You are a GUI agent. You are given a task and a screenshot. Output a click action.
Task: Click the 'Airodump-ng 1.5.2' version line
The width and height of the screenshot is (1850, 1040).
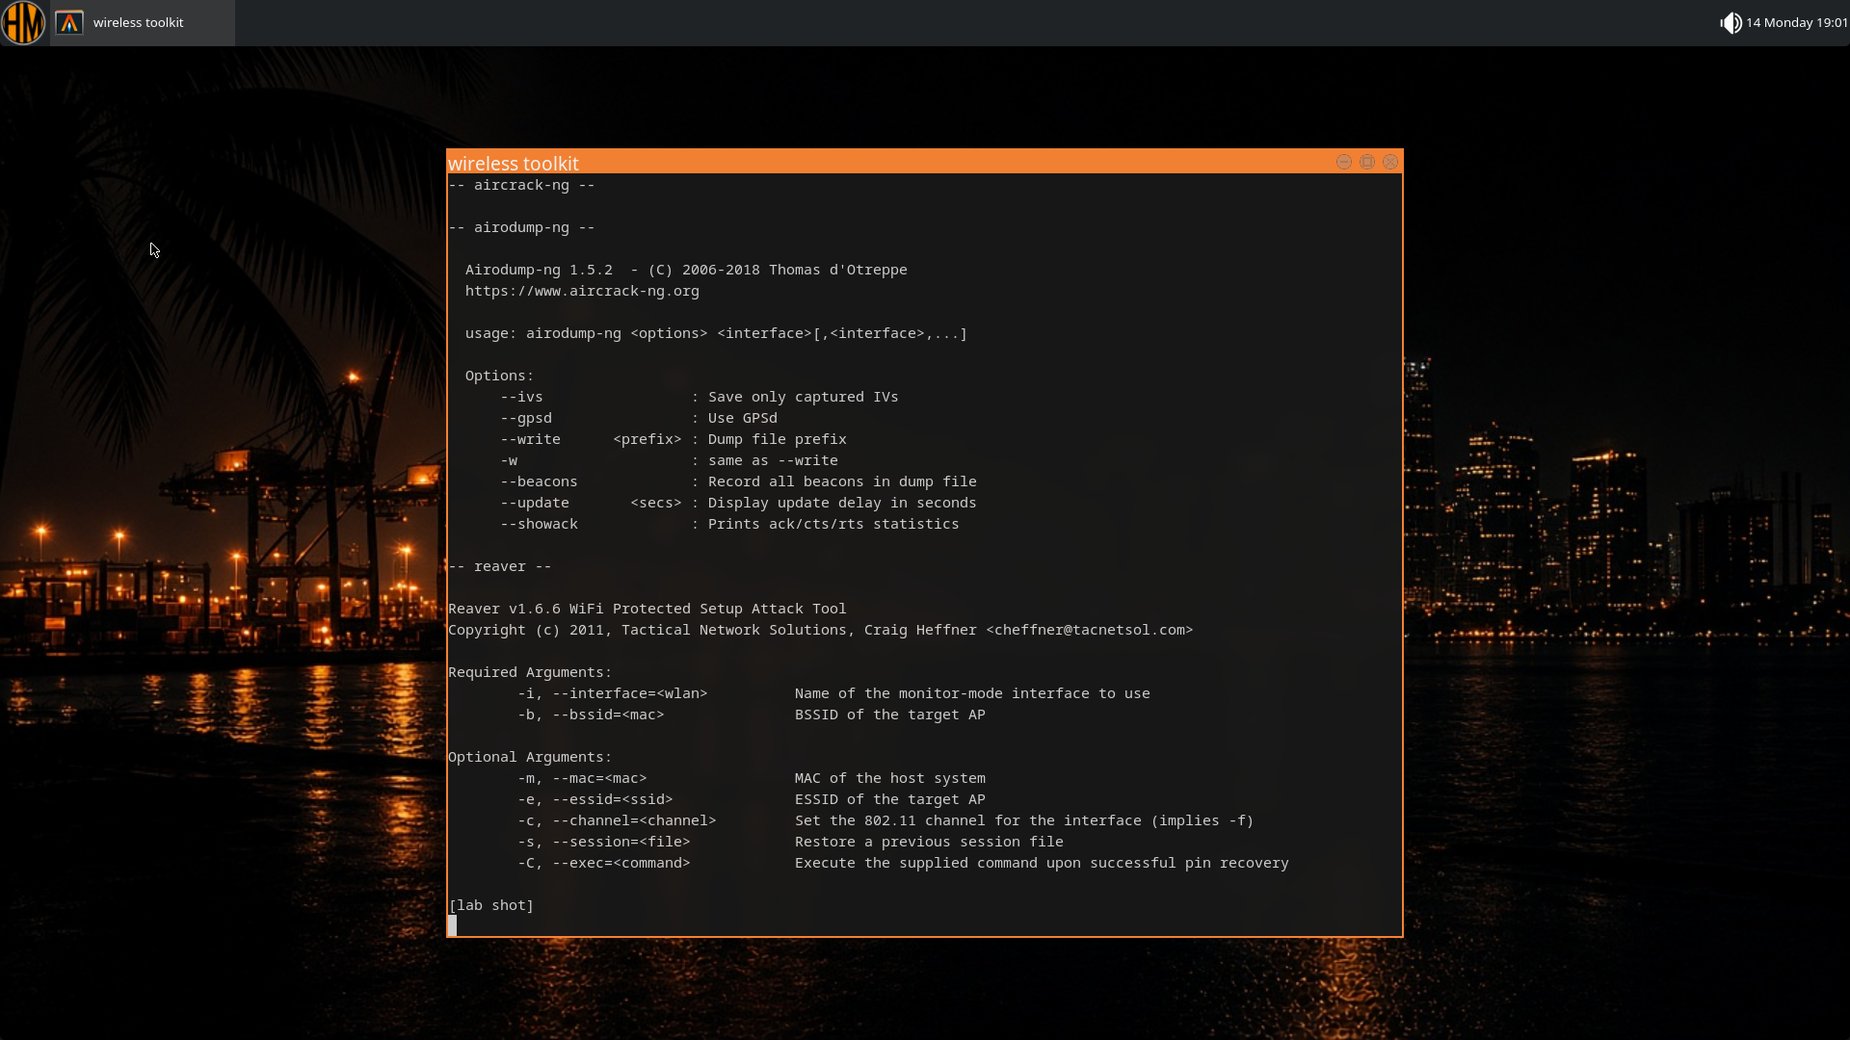[x=686, y=270]
